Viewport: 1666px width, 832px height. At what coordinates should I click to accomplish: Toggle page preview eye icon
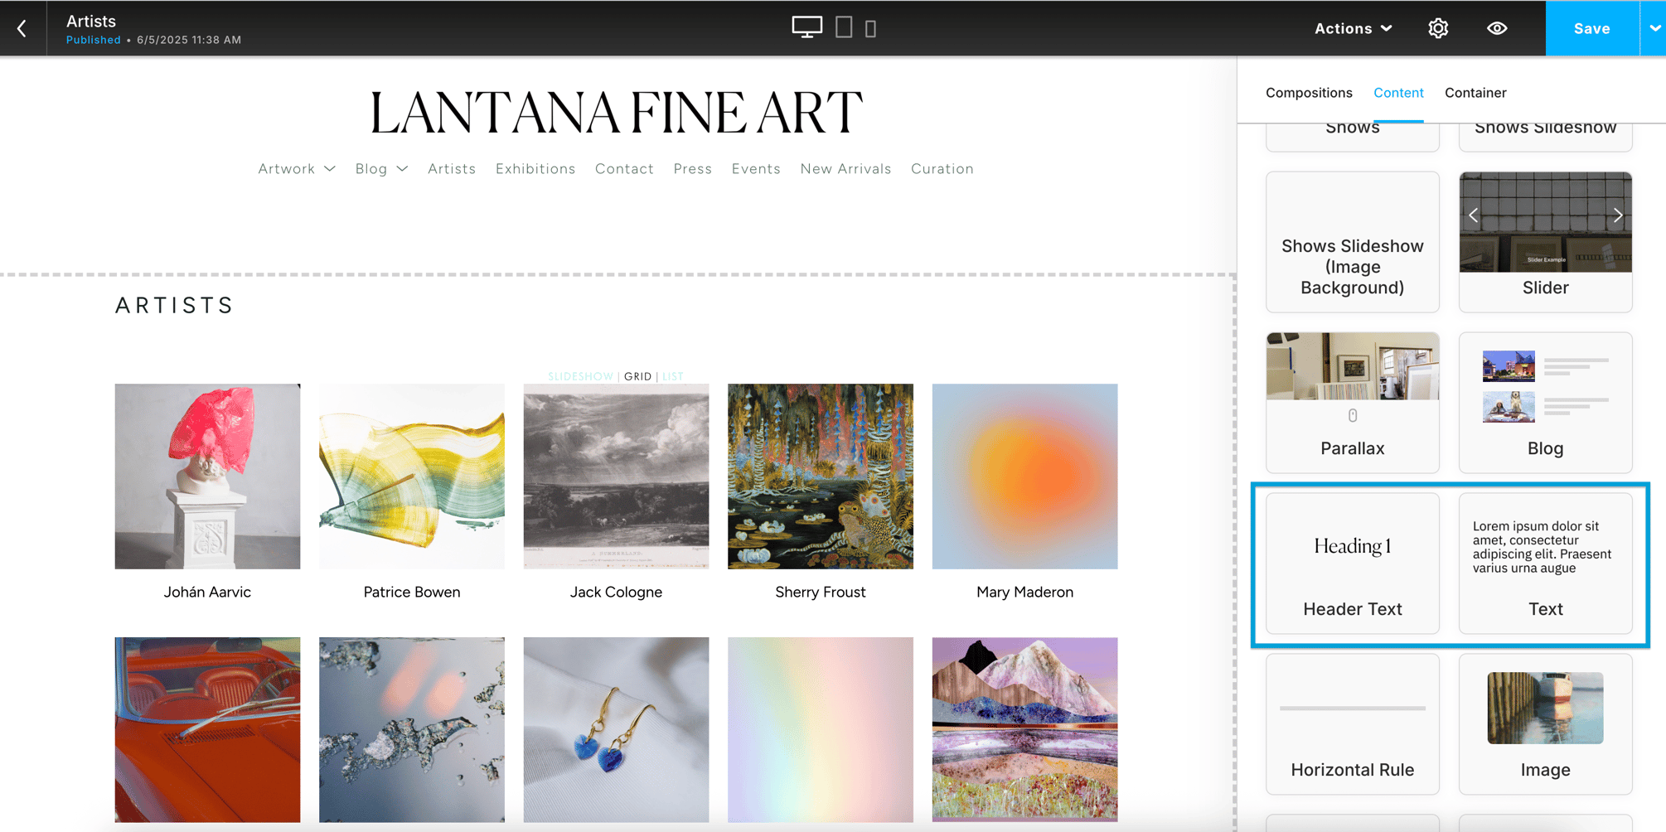point(1497,28)
